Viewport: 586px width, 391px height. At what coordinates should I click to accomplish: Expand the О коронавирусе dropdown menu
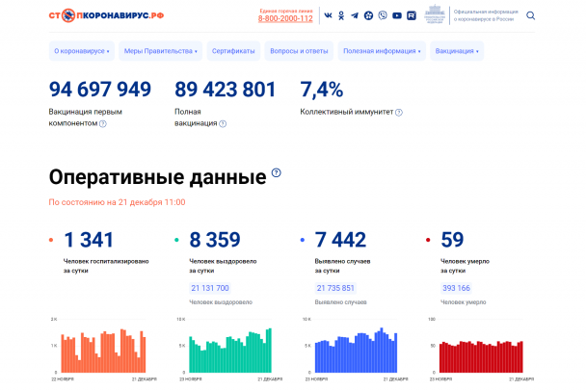(81, 50)
